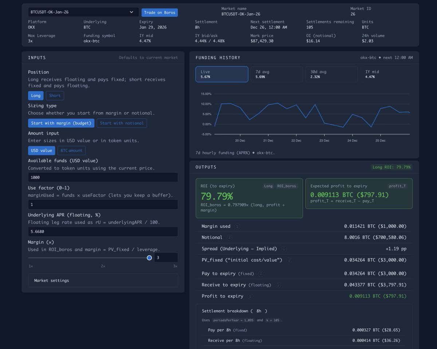Click the Settlements remaining 105 value
Screen dimensions: 437x349
(310, 27)
